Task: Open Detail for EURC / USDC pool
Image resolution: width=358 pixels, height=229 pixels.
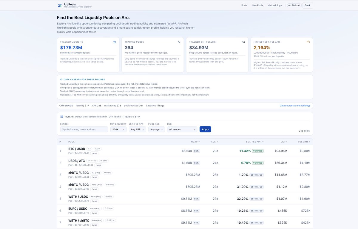Action: [x=94, y=213]
